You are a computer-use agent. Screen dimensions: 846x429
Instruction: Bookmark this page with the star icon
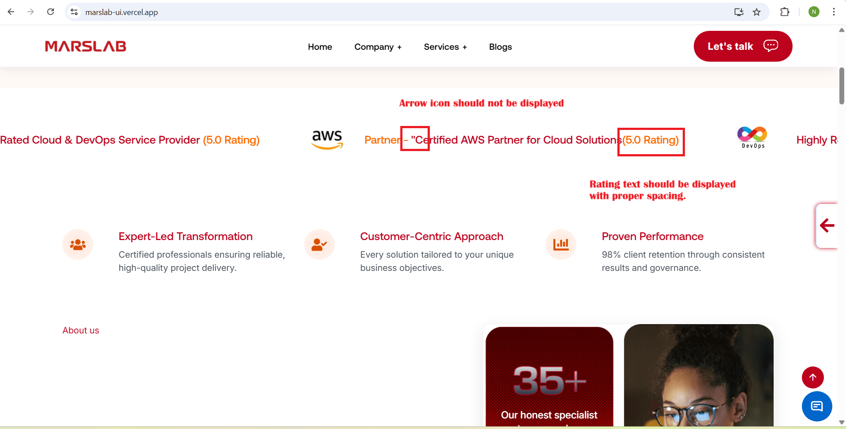757,12
